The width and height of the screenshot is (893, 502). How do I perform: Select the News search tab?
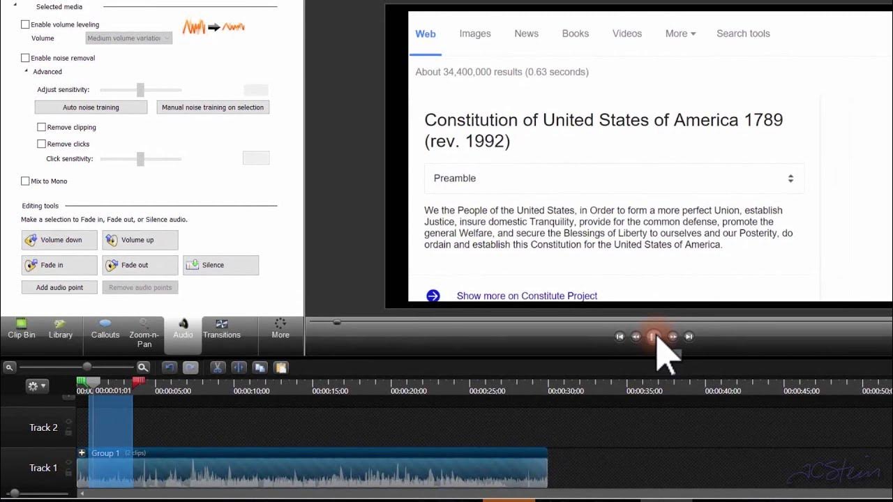[526, 33]
